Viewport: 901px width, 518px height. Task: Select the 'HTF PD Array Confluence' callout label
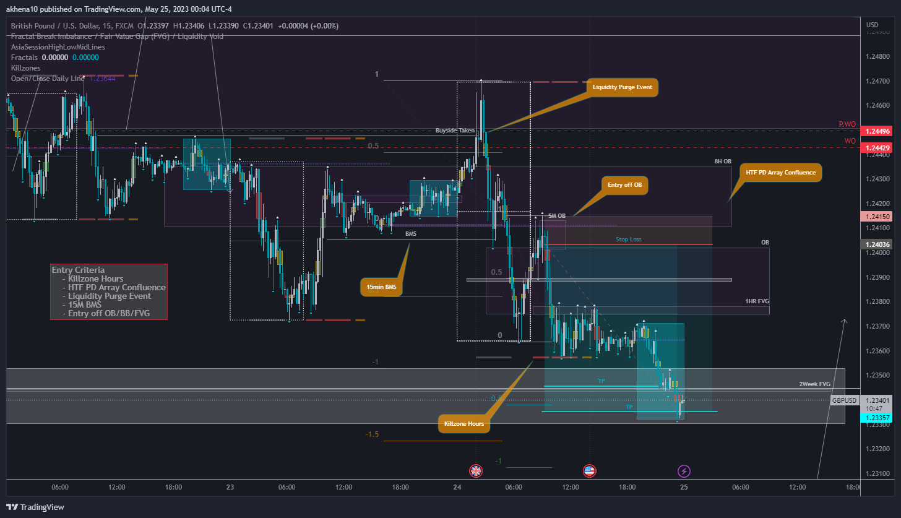(x=780, y=173)
